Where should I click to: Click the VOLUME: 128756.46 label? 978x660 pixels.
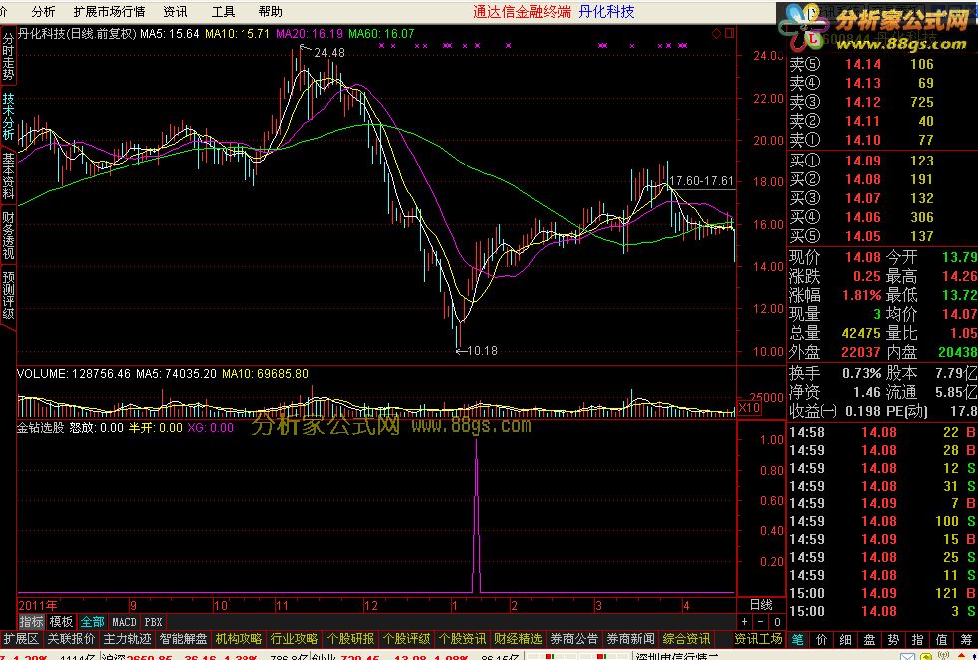(74, 374)
